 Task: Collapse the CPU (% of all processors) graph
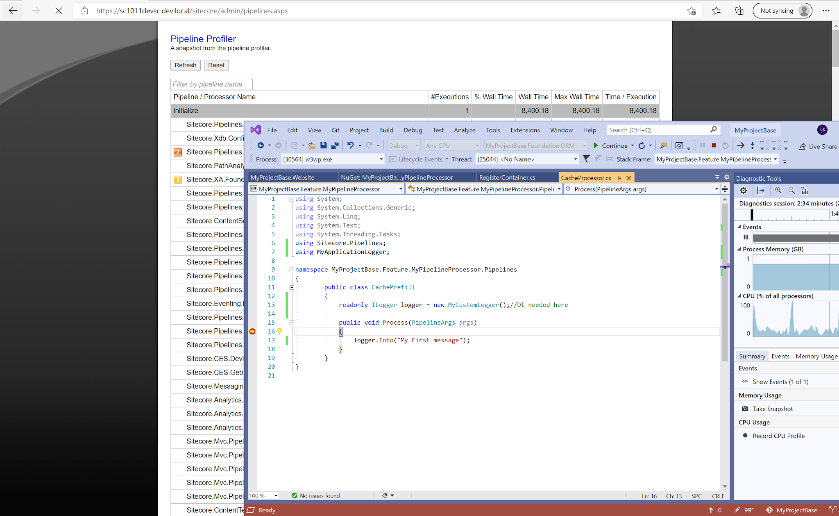click(x=739, y=296)
